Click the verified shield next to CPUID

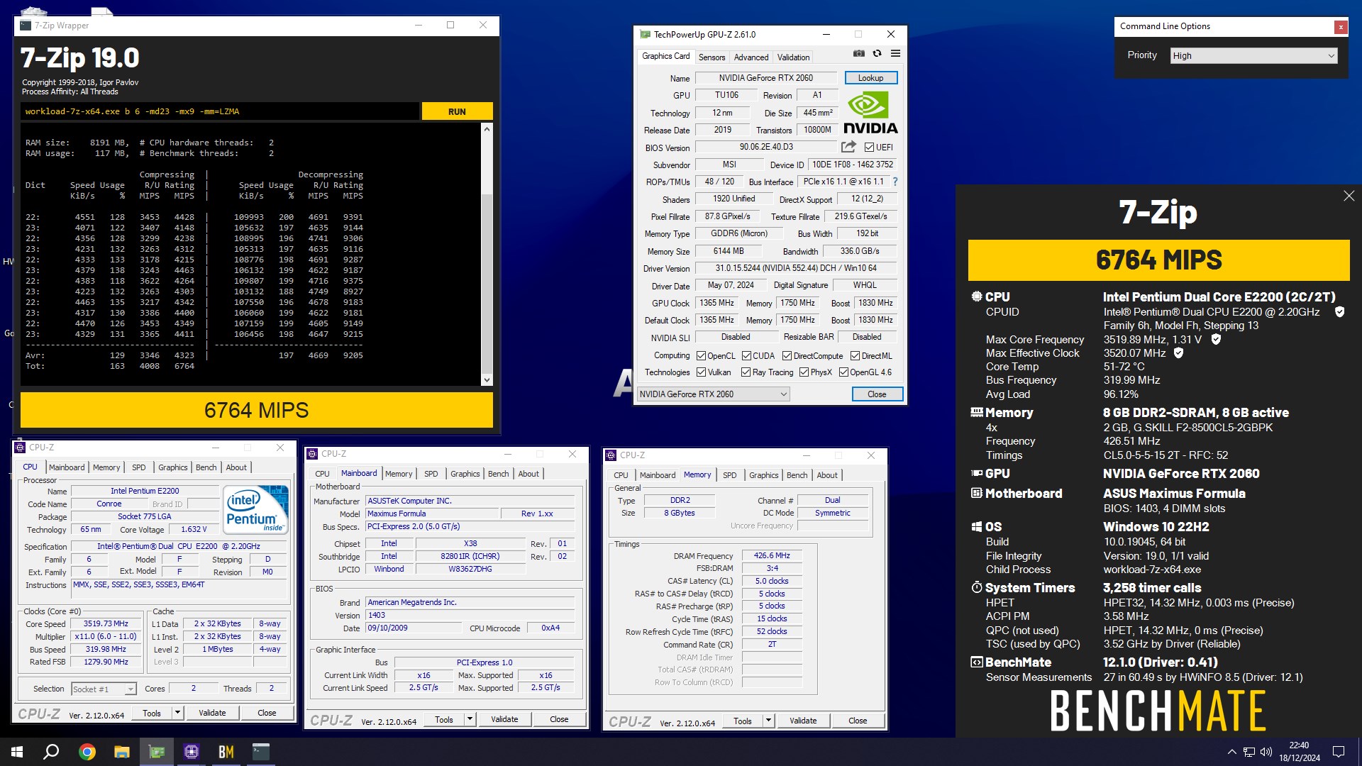(x=1339, y=312)
